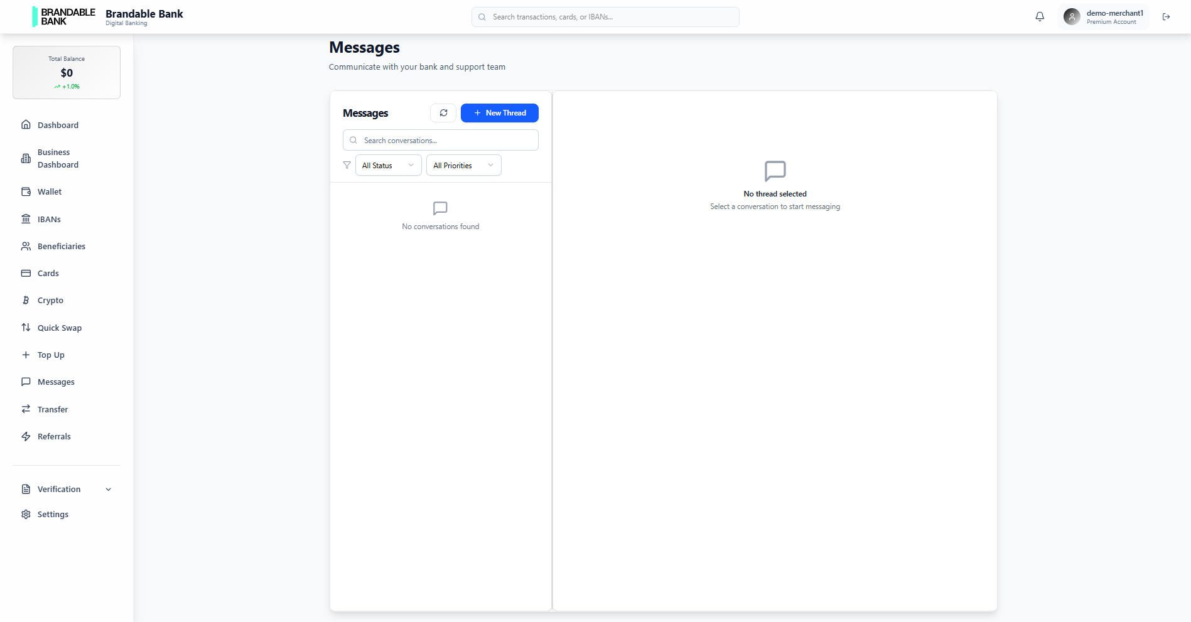The height and width of the screenshot is (622, 1191).
Task: Open the Dashboard from the sidebar
Action: pyautogui.click(x=57, y=125)
